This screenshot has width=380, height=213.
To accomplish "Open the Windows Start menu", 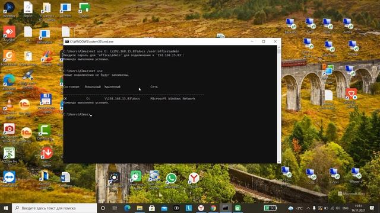I will coord(6,208).
